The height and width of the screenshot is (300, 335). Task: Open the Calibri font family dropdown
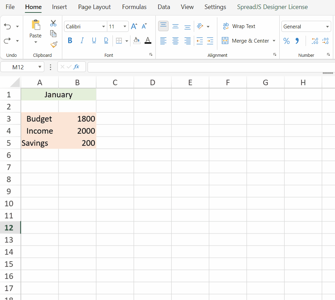pyautogui.click(x=103, y=27)
